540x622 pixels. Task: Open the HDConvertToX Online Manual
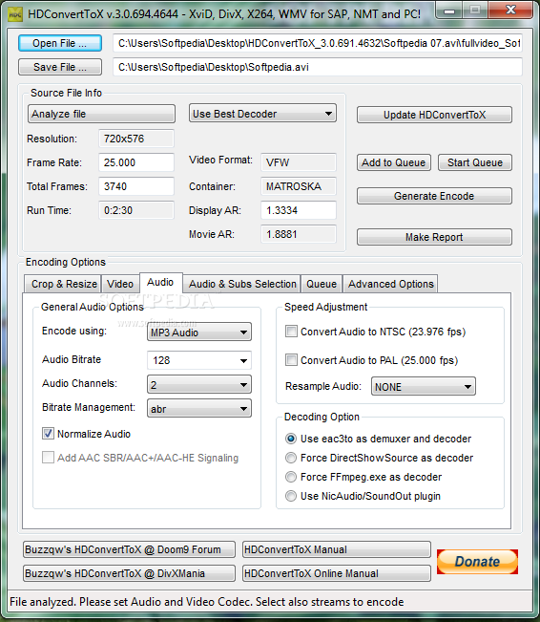(337, 573)
